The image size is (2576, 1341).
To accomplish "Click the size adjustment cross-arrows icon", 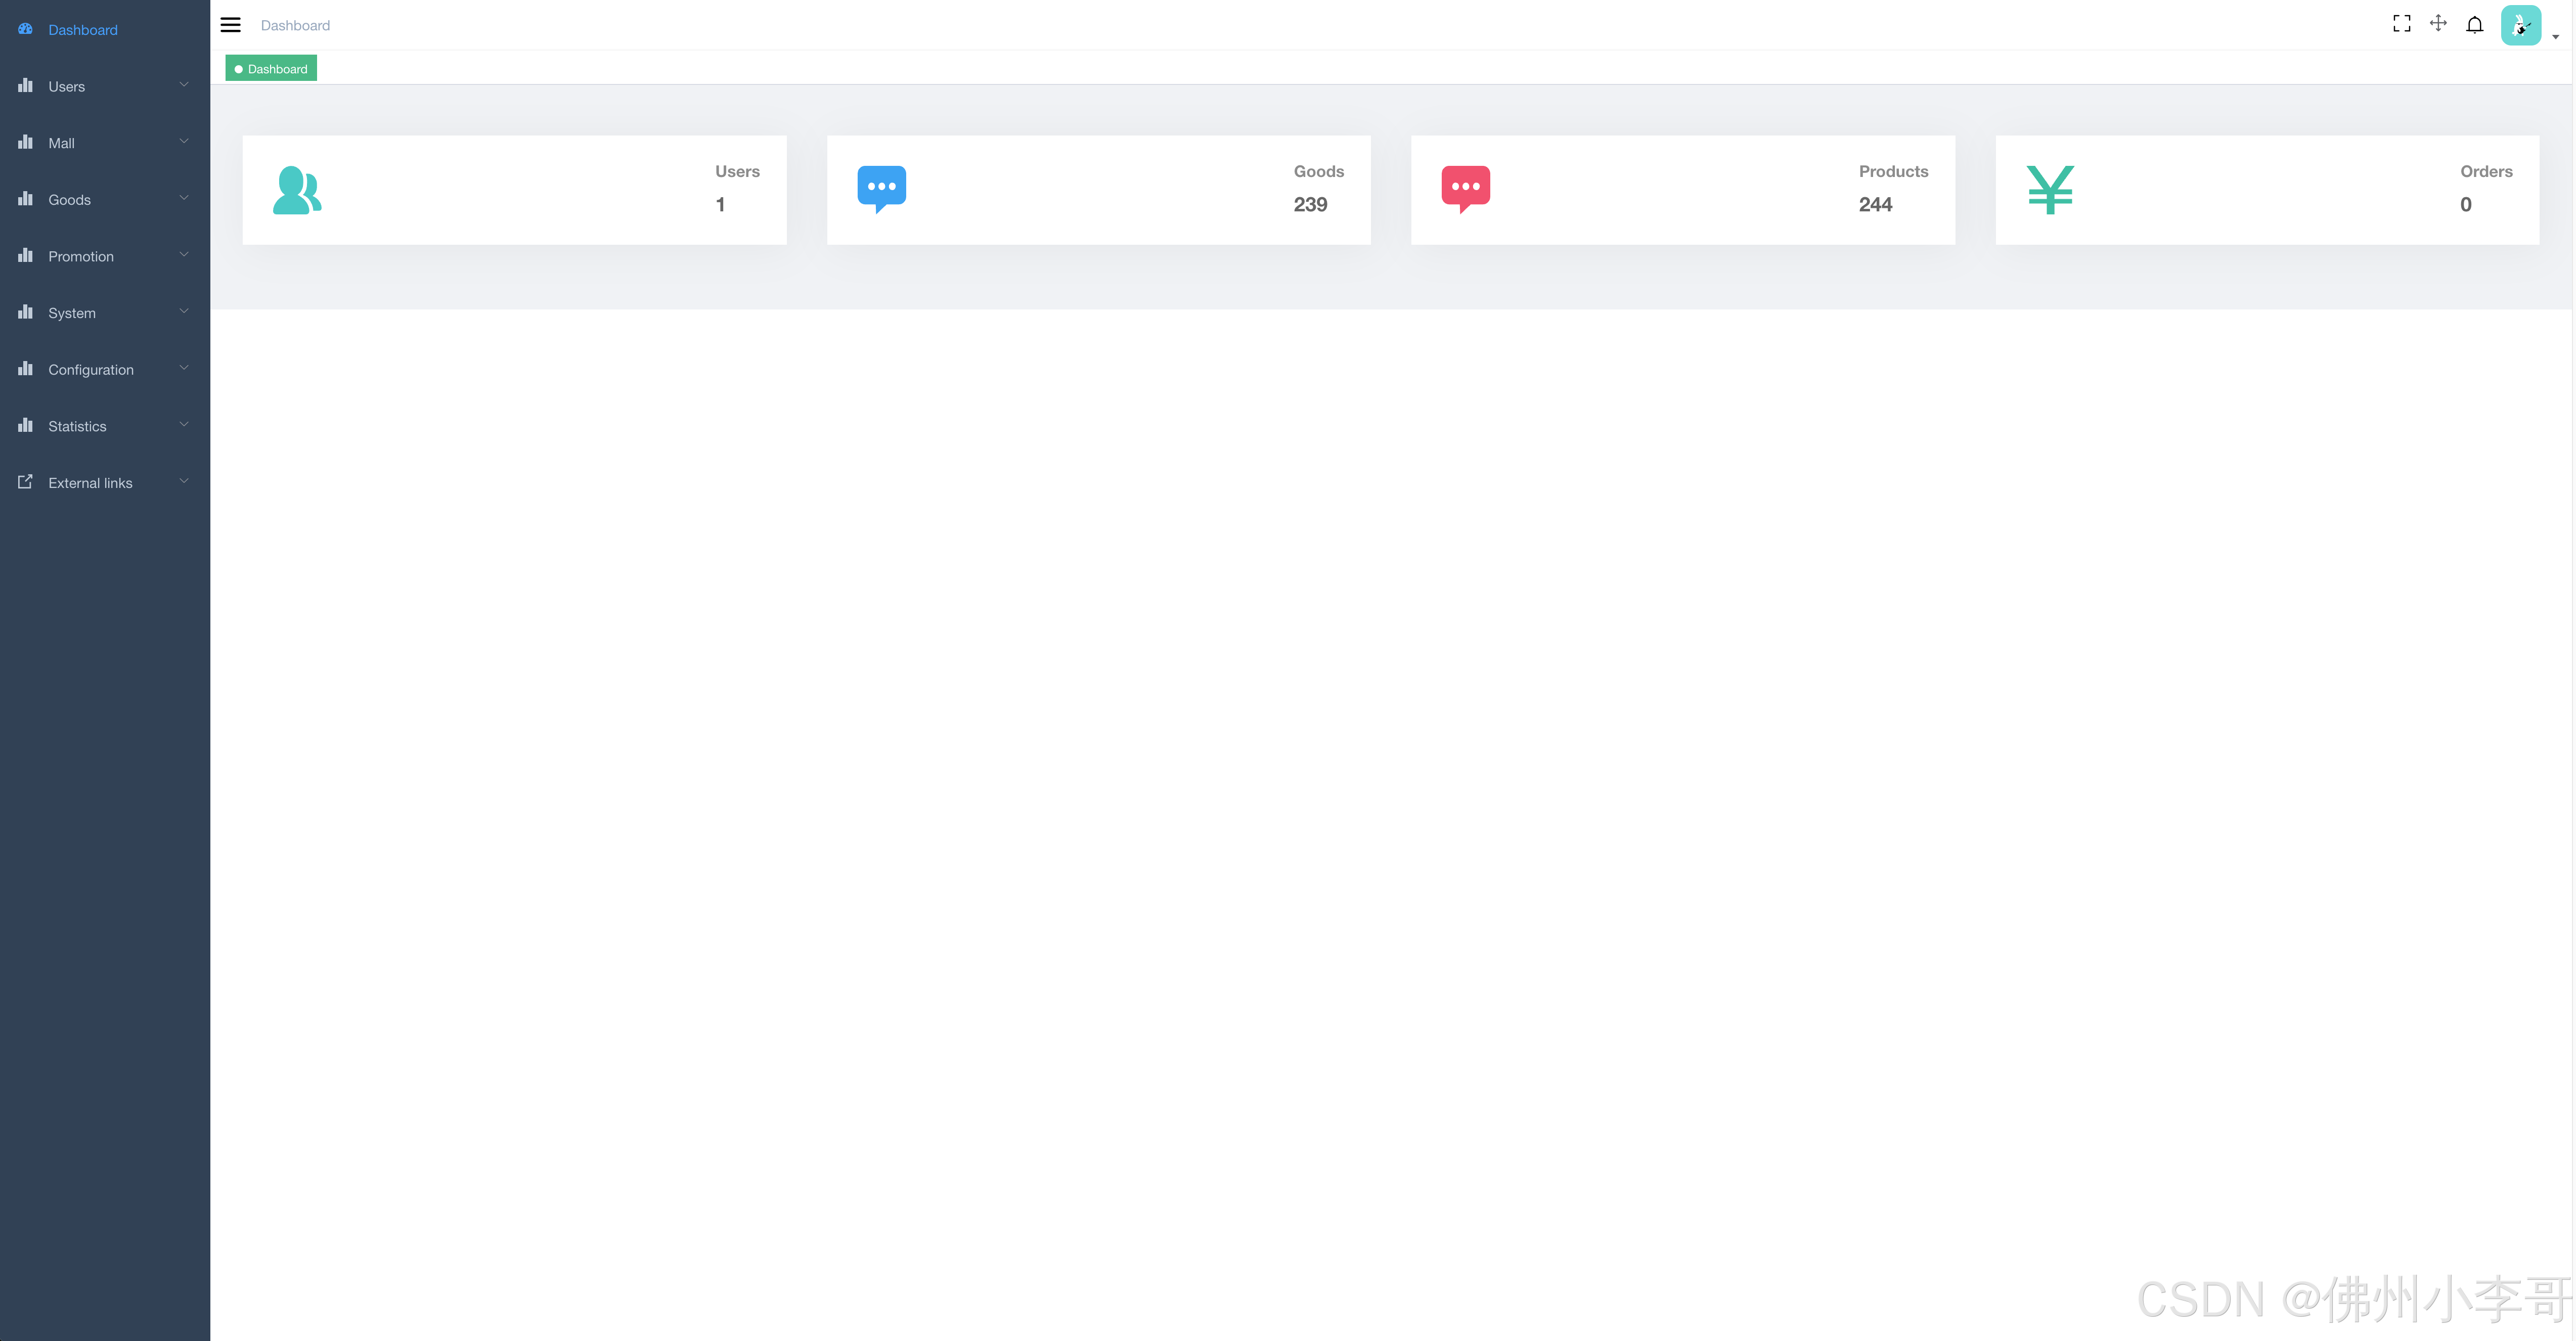I will [x=2438, y=24].
